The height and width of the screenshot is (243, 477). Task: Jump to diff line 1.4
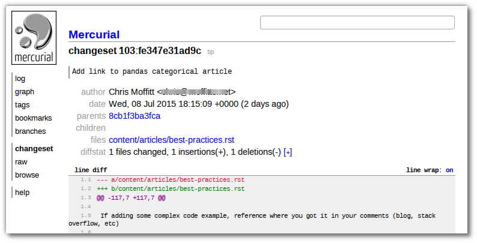tap(86, 207)
